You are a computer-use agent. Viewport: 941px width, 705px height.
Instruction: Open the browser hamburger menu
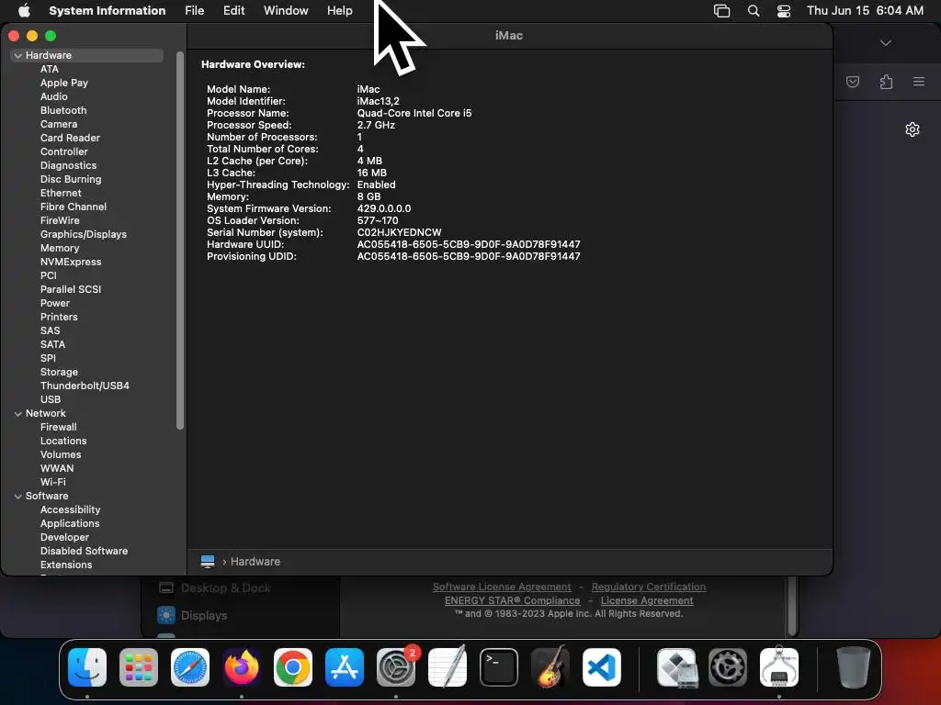pyautogui.click(x=919, y=82)
